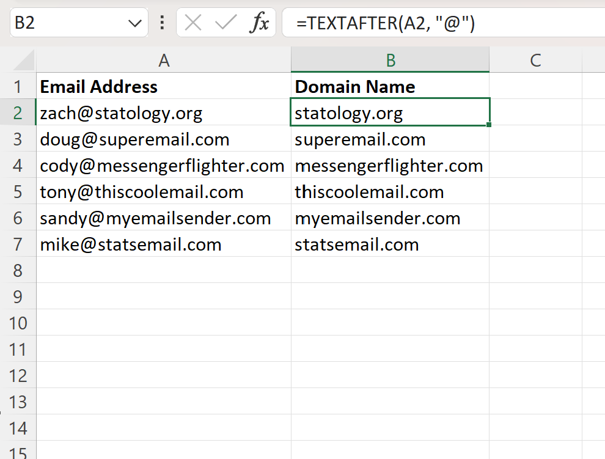Select row 6 header
Image resolution: width=605 pixels, height=459 pixels.
(18, 218)
